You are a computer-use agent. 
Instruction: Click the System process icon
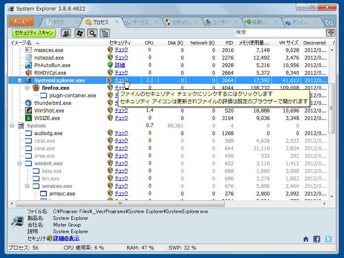coord(21,125)
